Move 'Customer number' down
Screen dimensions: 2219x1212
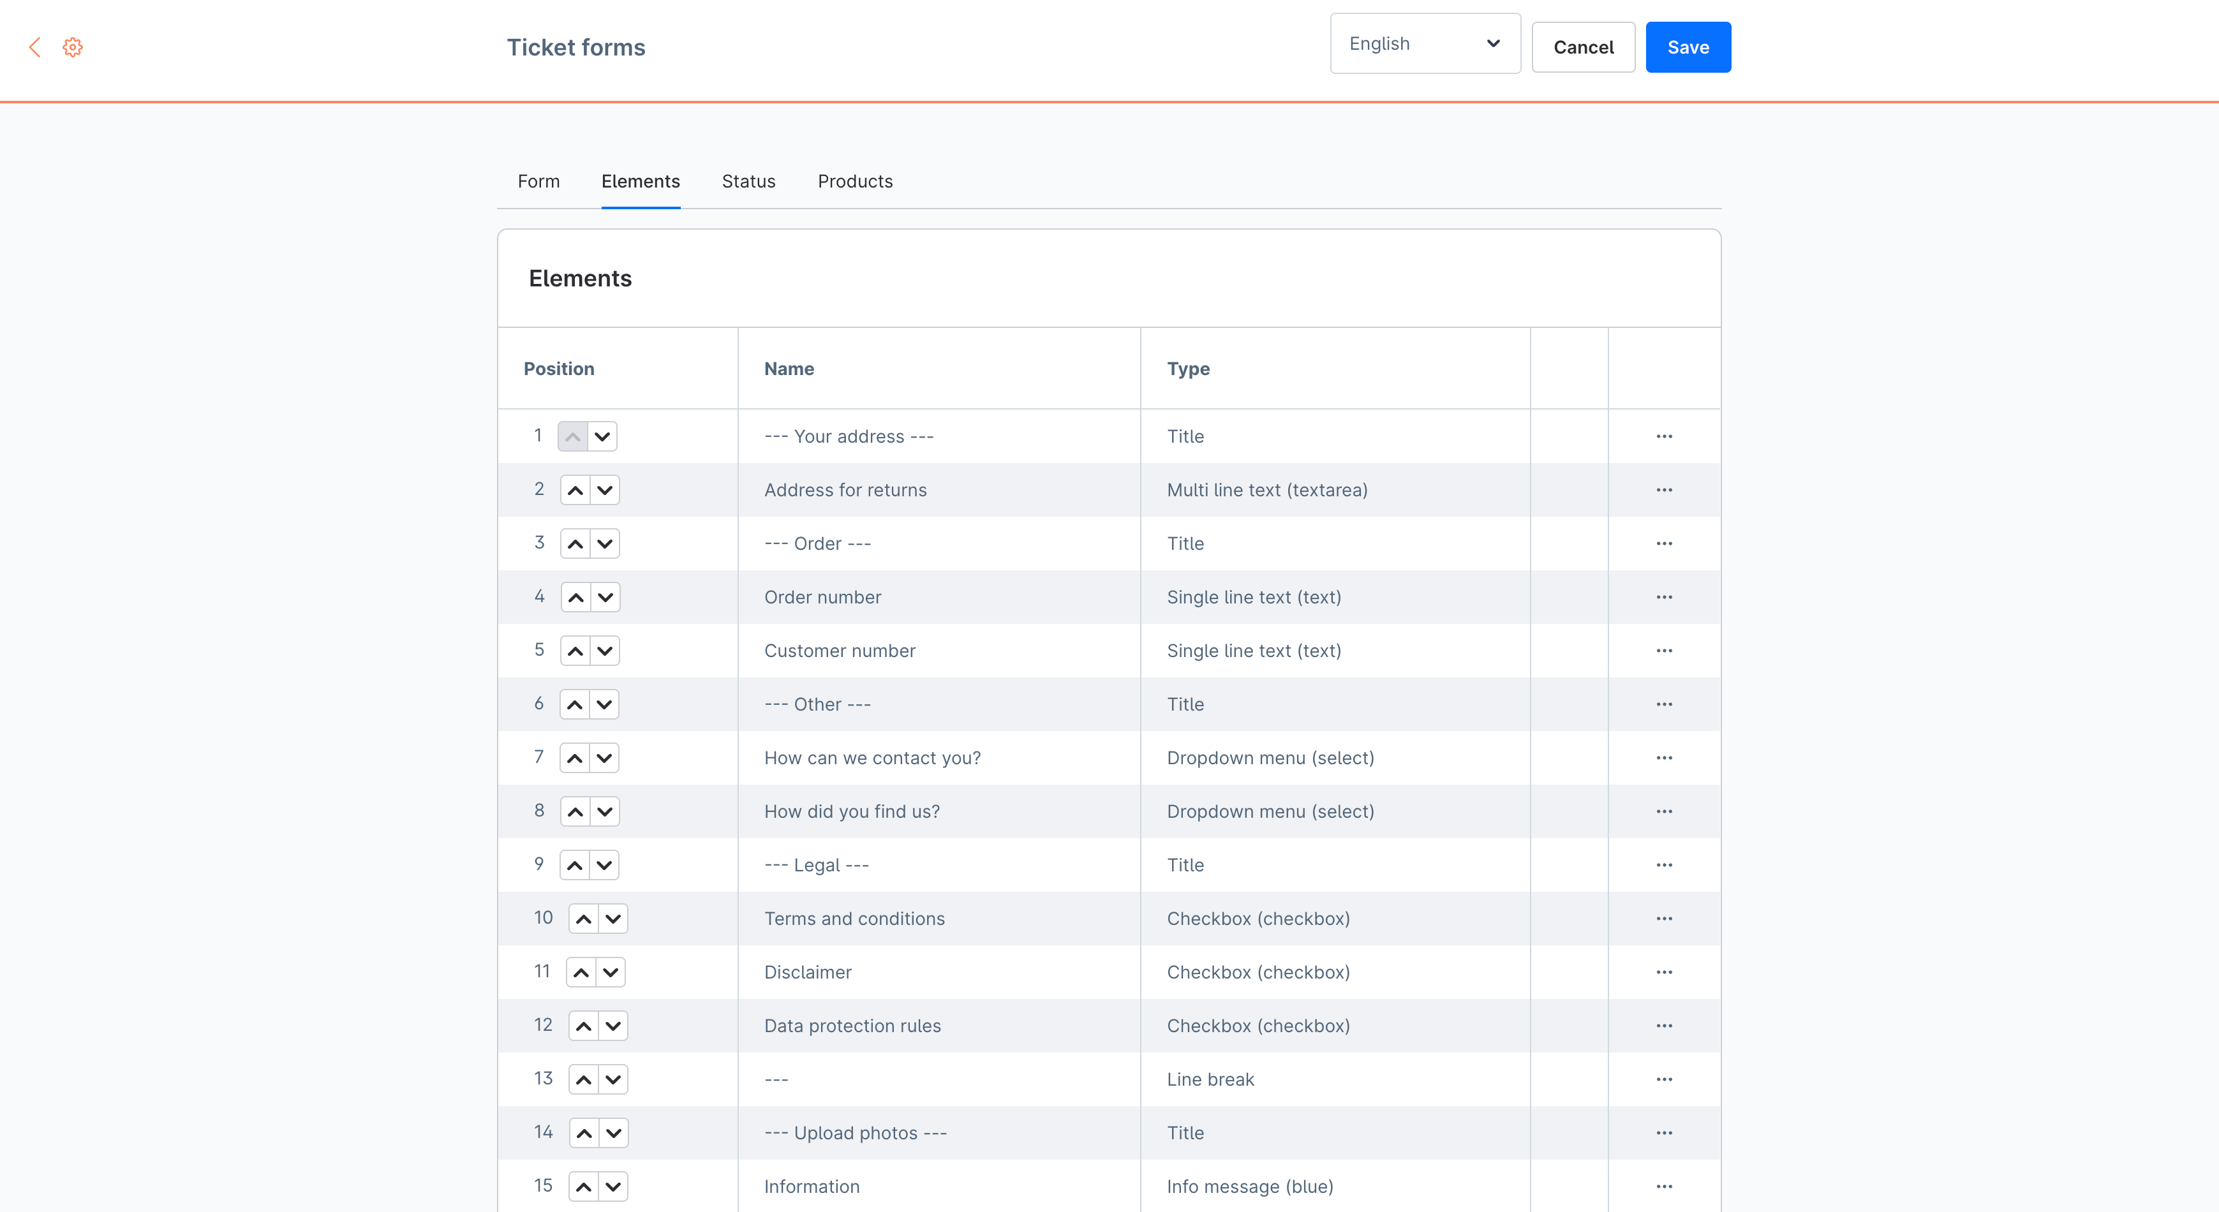(605, 651)
